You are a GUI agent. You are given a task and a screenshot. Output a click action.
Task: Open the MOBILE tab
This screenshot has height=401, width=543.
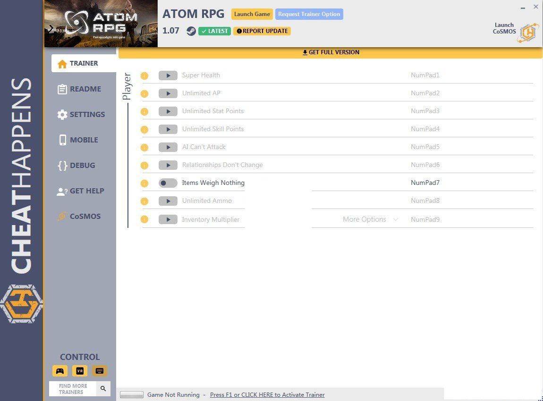[x=78, y=140]
